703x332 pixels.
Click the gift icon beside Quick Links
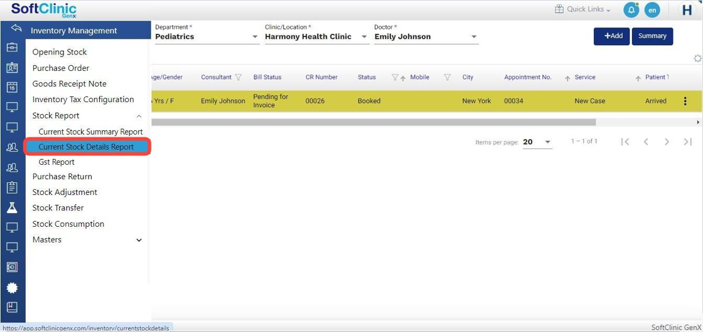(x=559, y=9)
